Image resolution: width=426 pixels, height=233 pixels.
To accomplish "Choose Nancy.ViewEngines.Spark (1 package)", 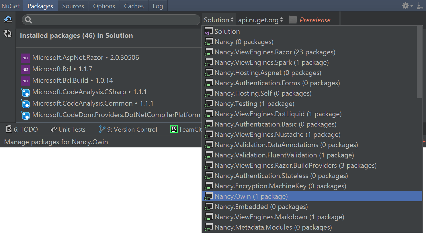I will 310,62.
